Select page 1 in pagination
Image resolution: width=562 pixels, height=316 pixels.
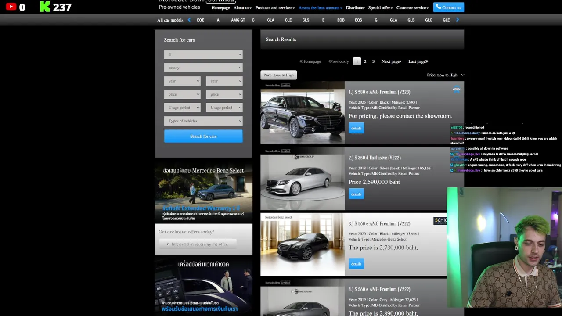pos(357,61)
